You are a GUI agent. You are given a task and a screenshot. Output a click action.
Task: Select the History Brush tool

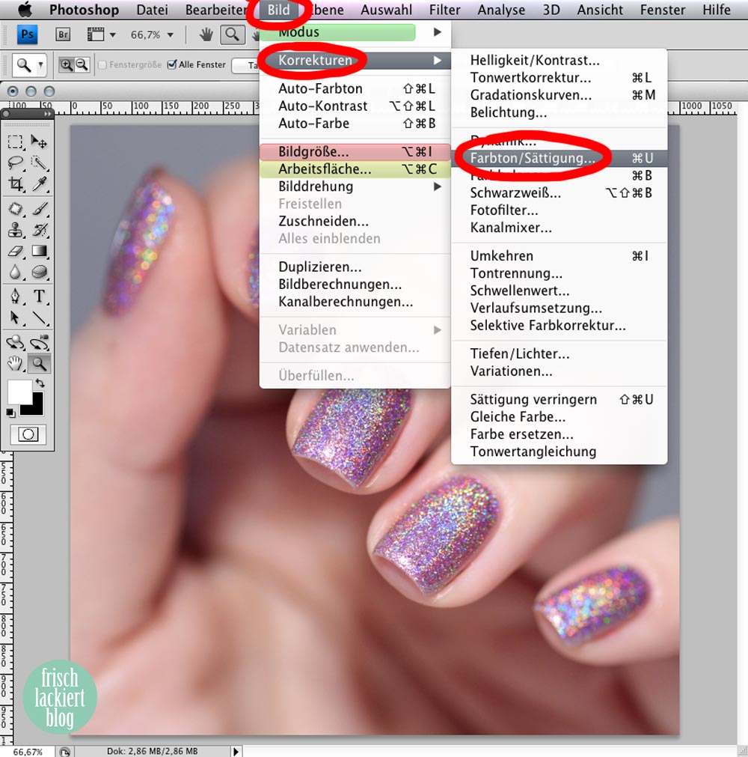[39, 230]
